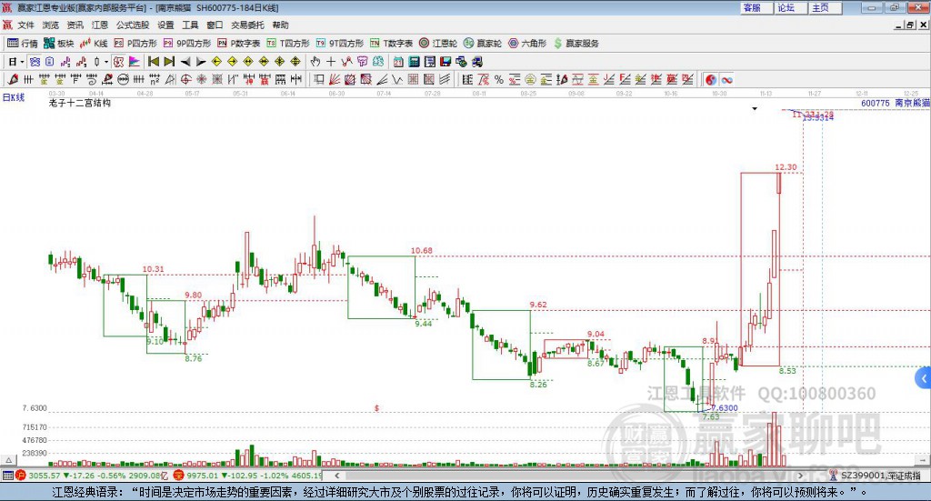Select the red pencil drawing tool

point(13,79)
